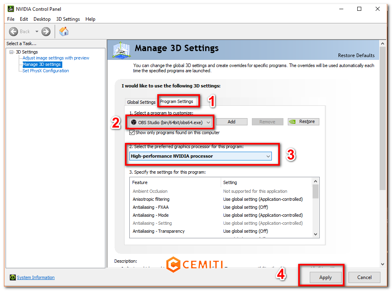Select Manage 3D settings tree item
Image resolution: width=392 pixels, height=291 pixels.
tap(42, 65)
